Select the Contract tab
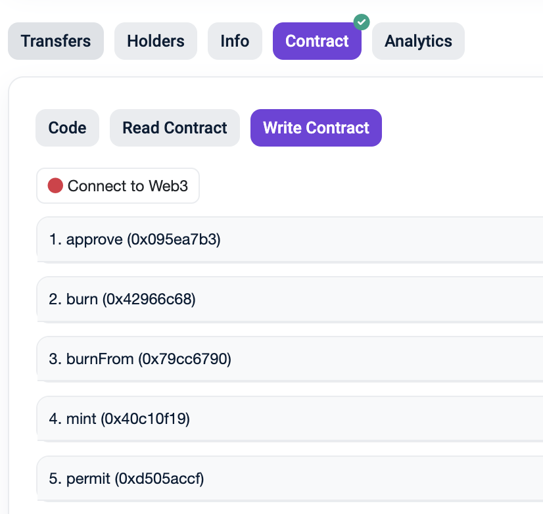The width and height of the screenshot is (543, 514). [317, 41]
